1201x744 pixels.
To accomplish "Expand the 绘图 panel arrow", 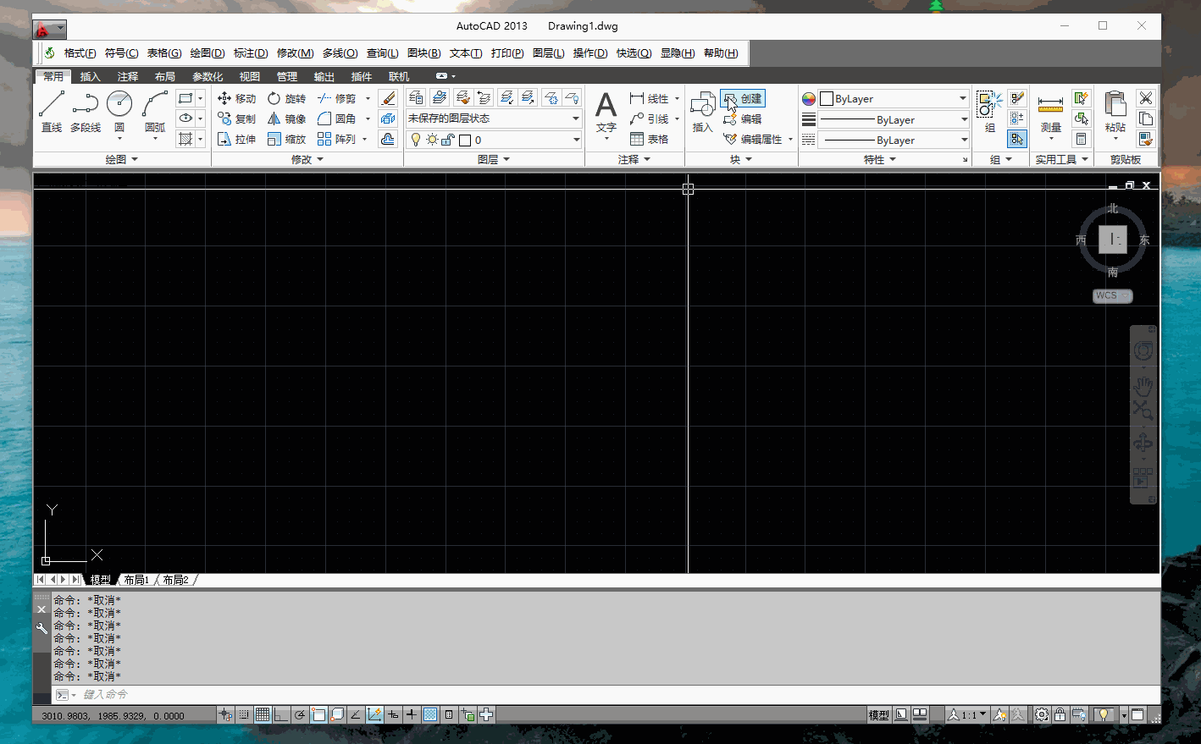I will point(135,159).
